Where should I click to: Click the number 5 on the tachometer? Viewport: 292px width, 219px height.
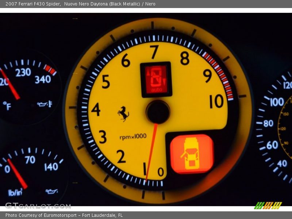(x=105, y=81)
